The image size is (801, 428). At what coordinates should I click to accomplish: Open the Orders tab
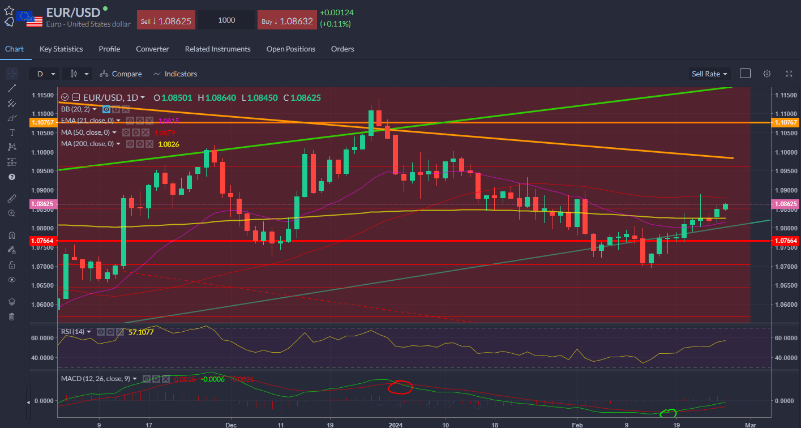pyautogui.click(x=342, y=49)
